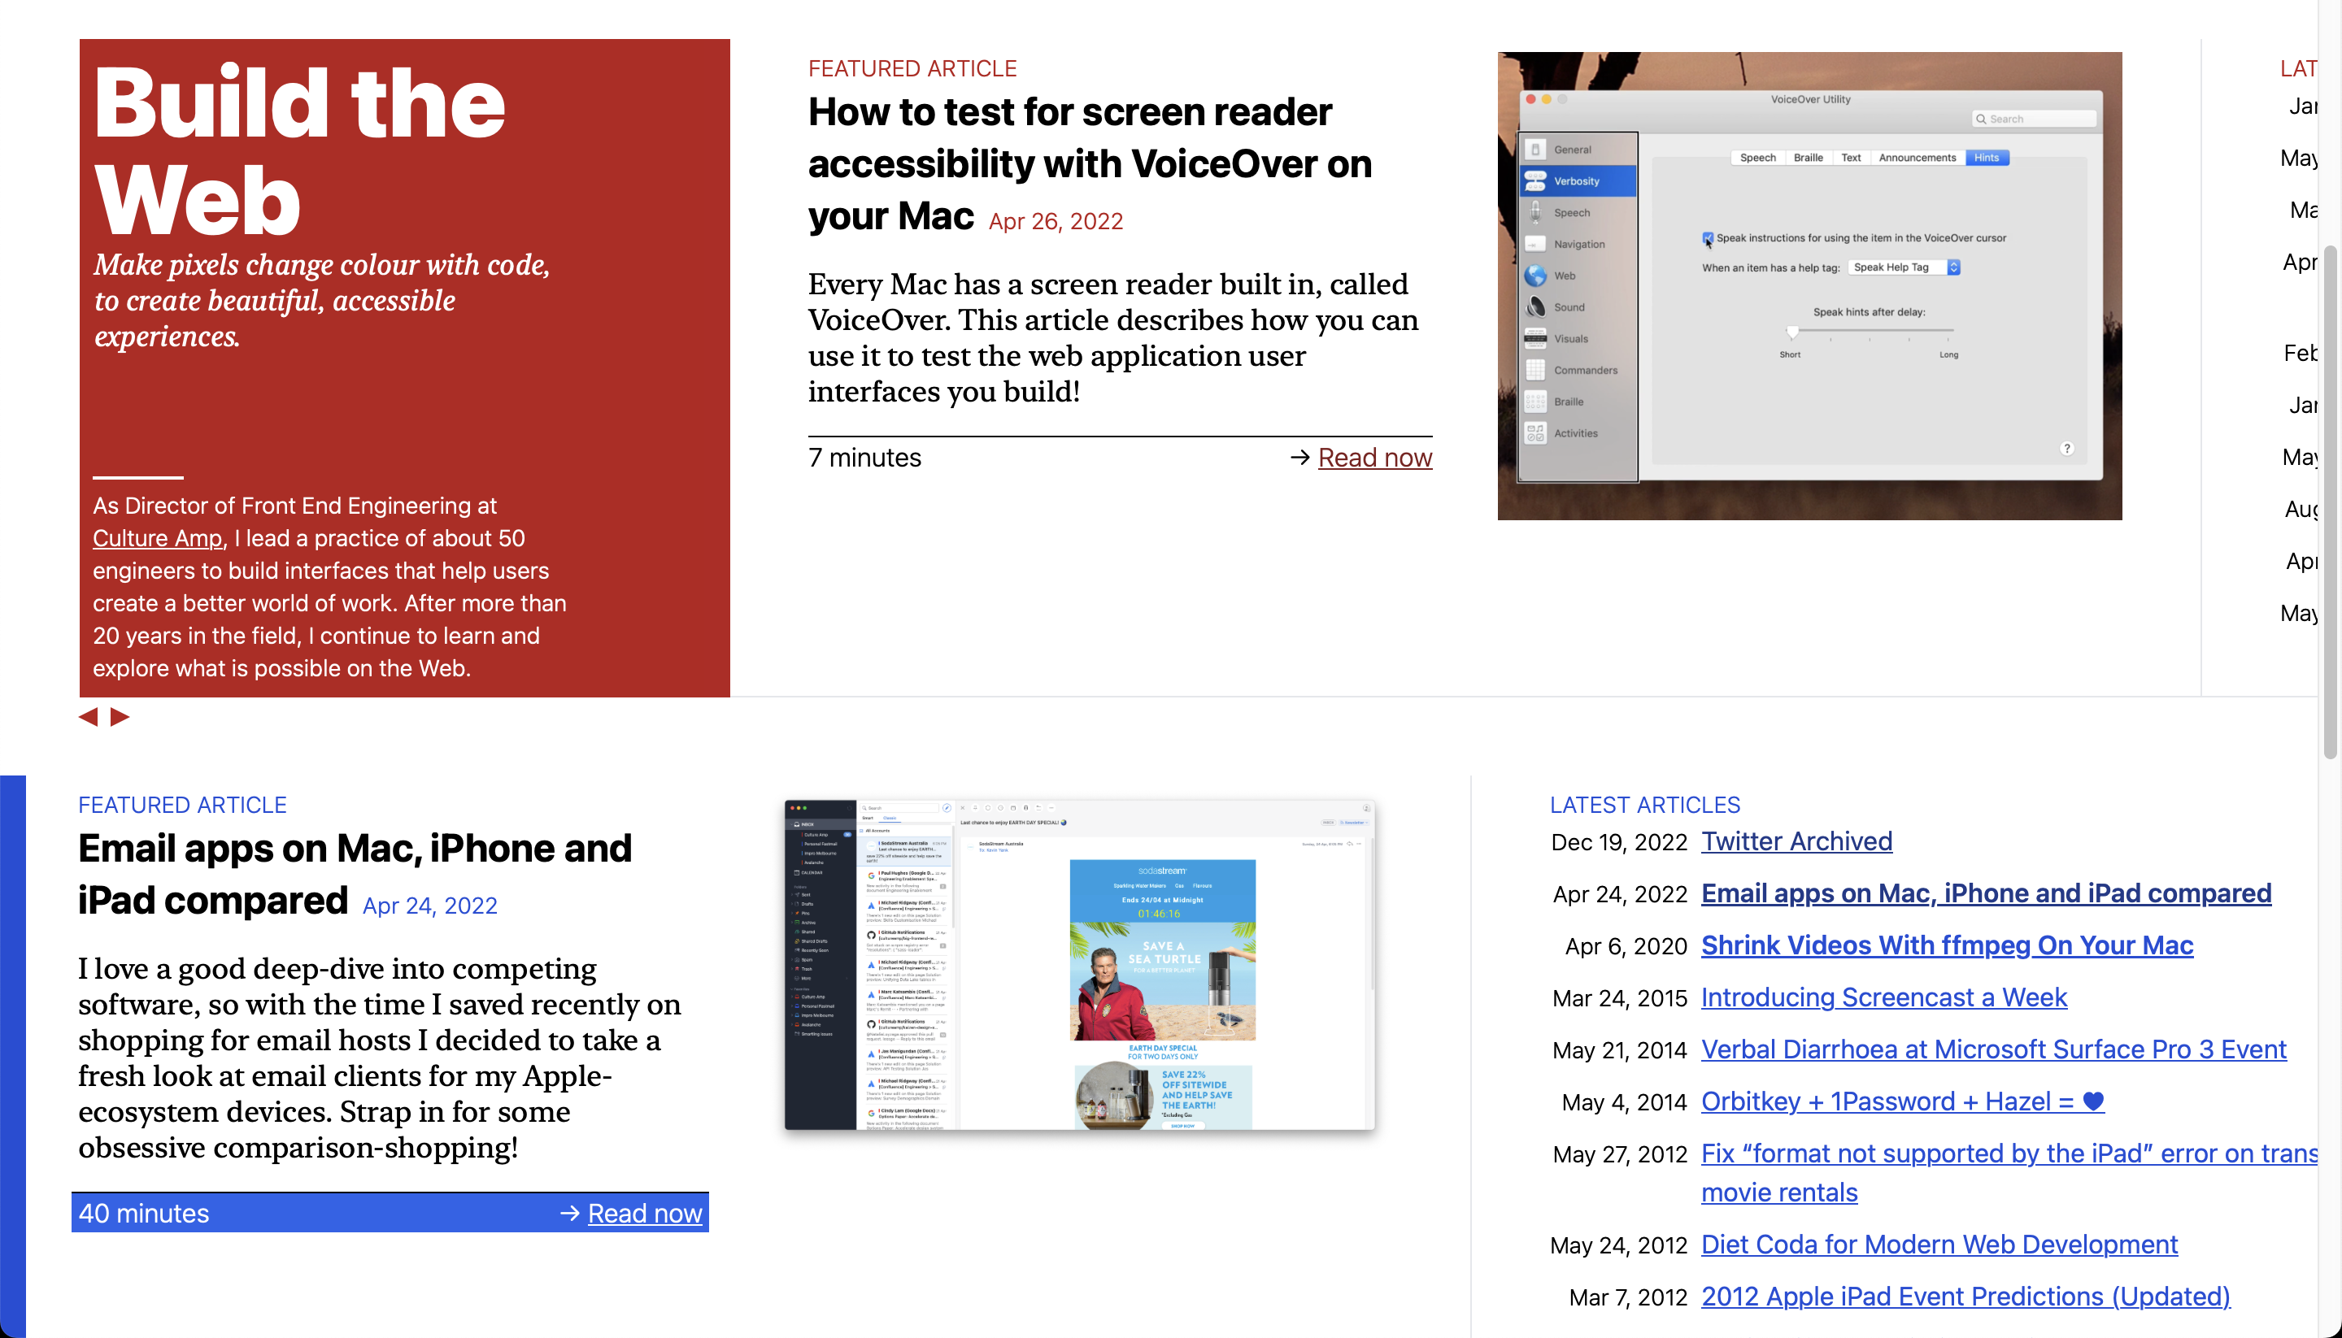Click the previous slide left arrow
Viewport: 2342px width, 1338px height.
(x=89, y=717)
